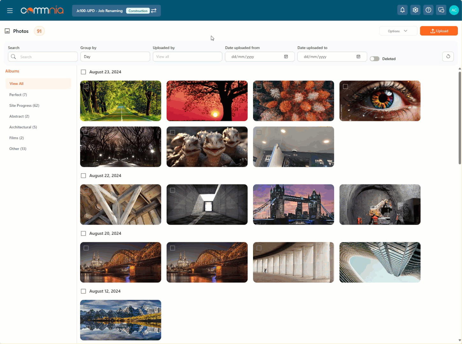Open the Tower Bridge photo
The width and height of the screenshot is (462, 344).
tap(294, 205)
